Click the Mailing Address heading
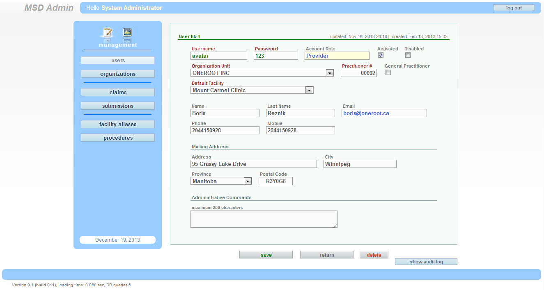 tap(210, 147)
